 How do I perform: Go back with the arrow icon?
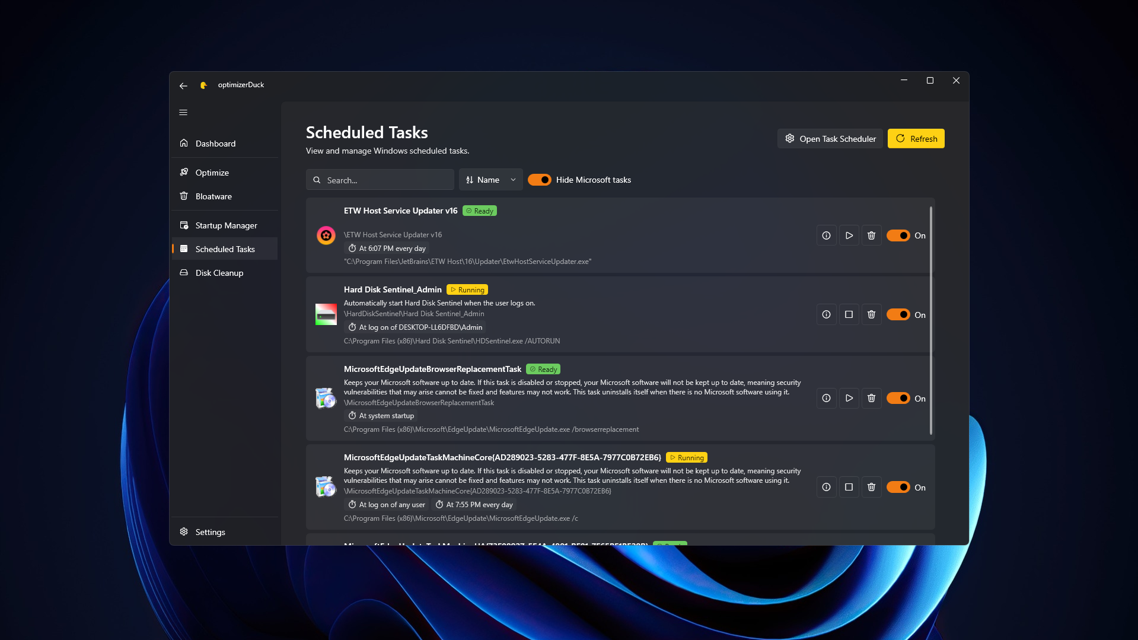point(183,85)
